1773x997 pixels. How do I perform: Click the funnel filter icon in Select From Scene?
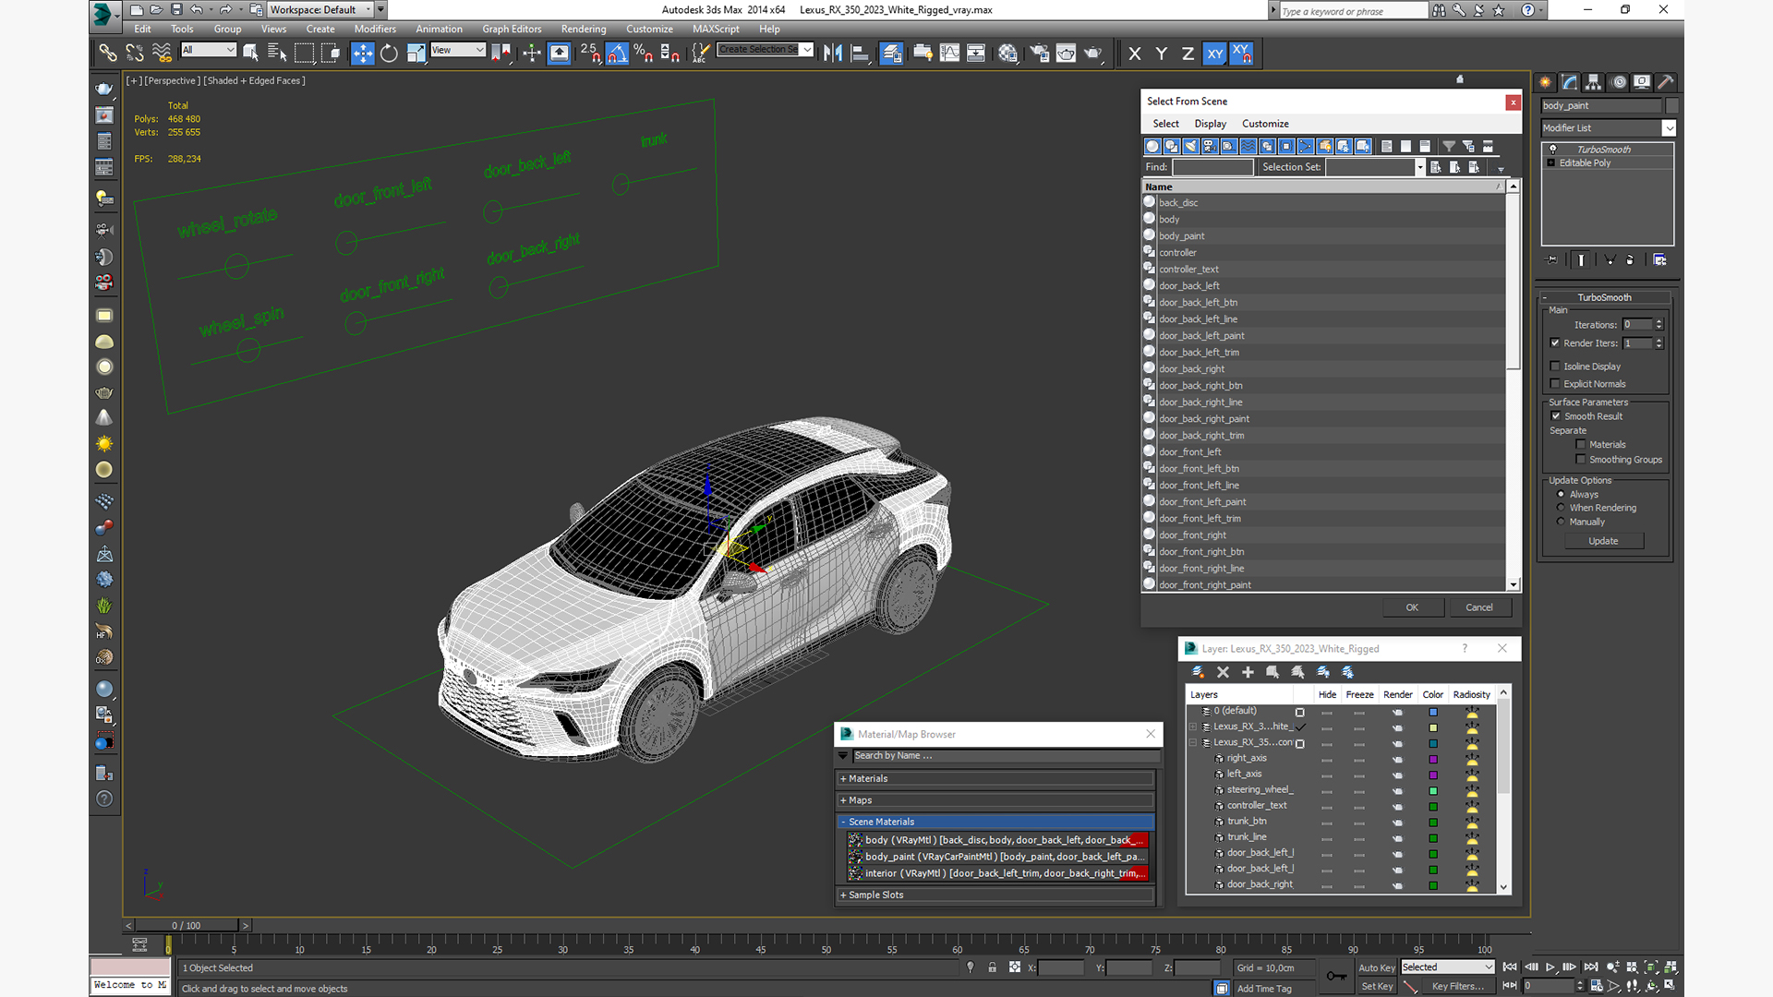(x=1449, y=146)
